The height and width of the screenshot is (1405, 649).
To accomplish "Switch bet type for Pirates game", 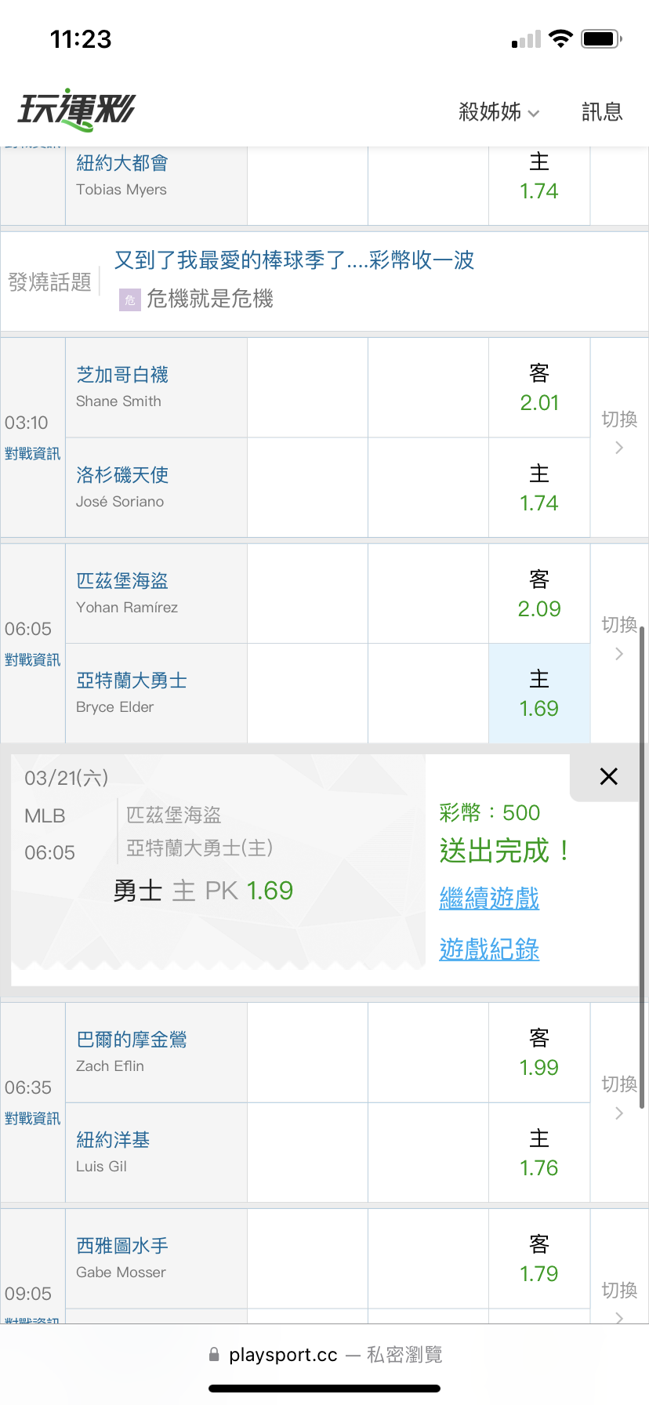I will pos(619,637).
